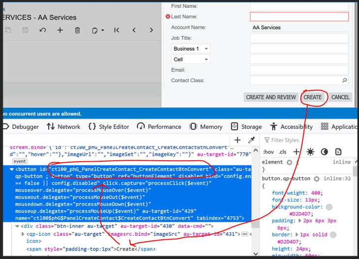
Task: Open the Business 1 phone type dropdown
Action: [191, 49]
